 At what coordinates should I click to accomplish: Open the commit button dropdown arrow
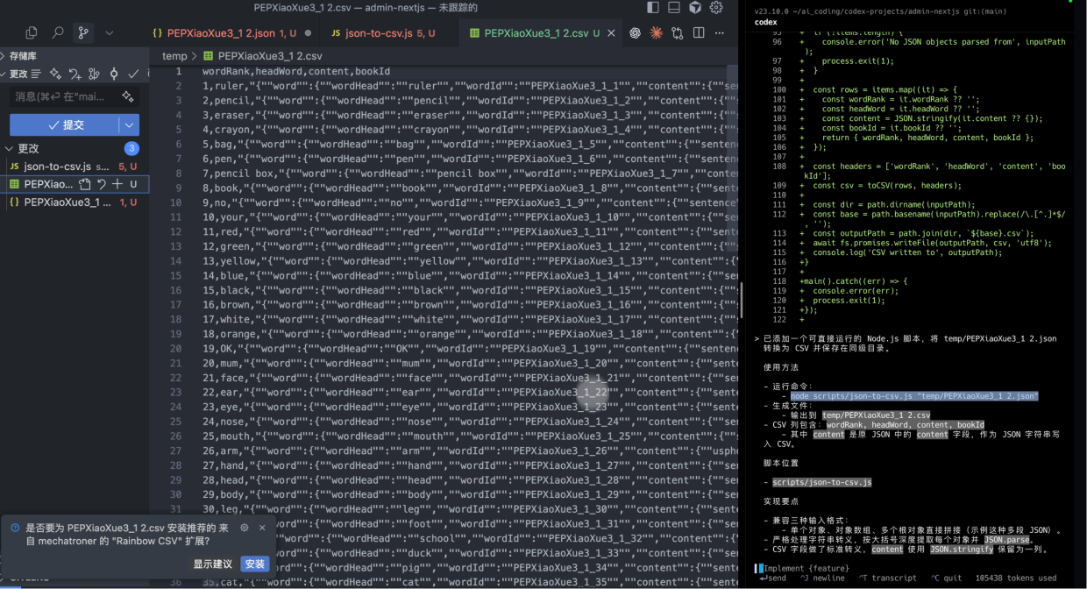pos(130,125)
